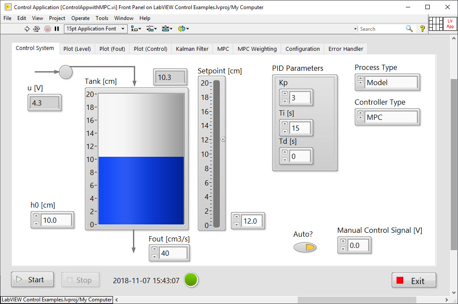458x304 pixels.
Task: Toggle the Pause button in the toolbar
Action: (x=56, y=29)
